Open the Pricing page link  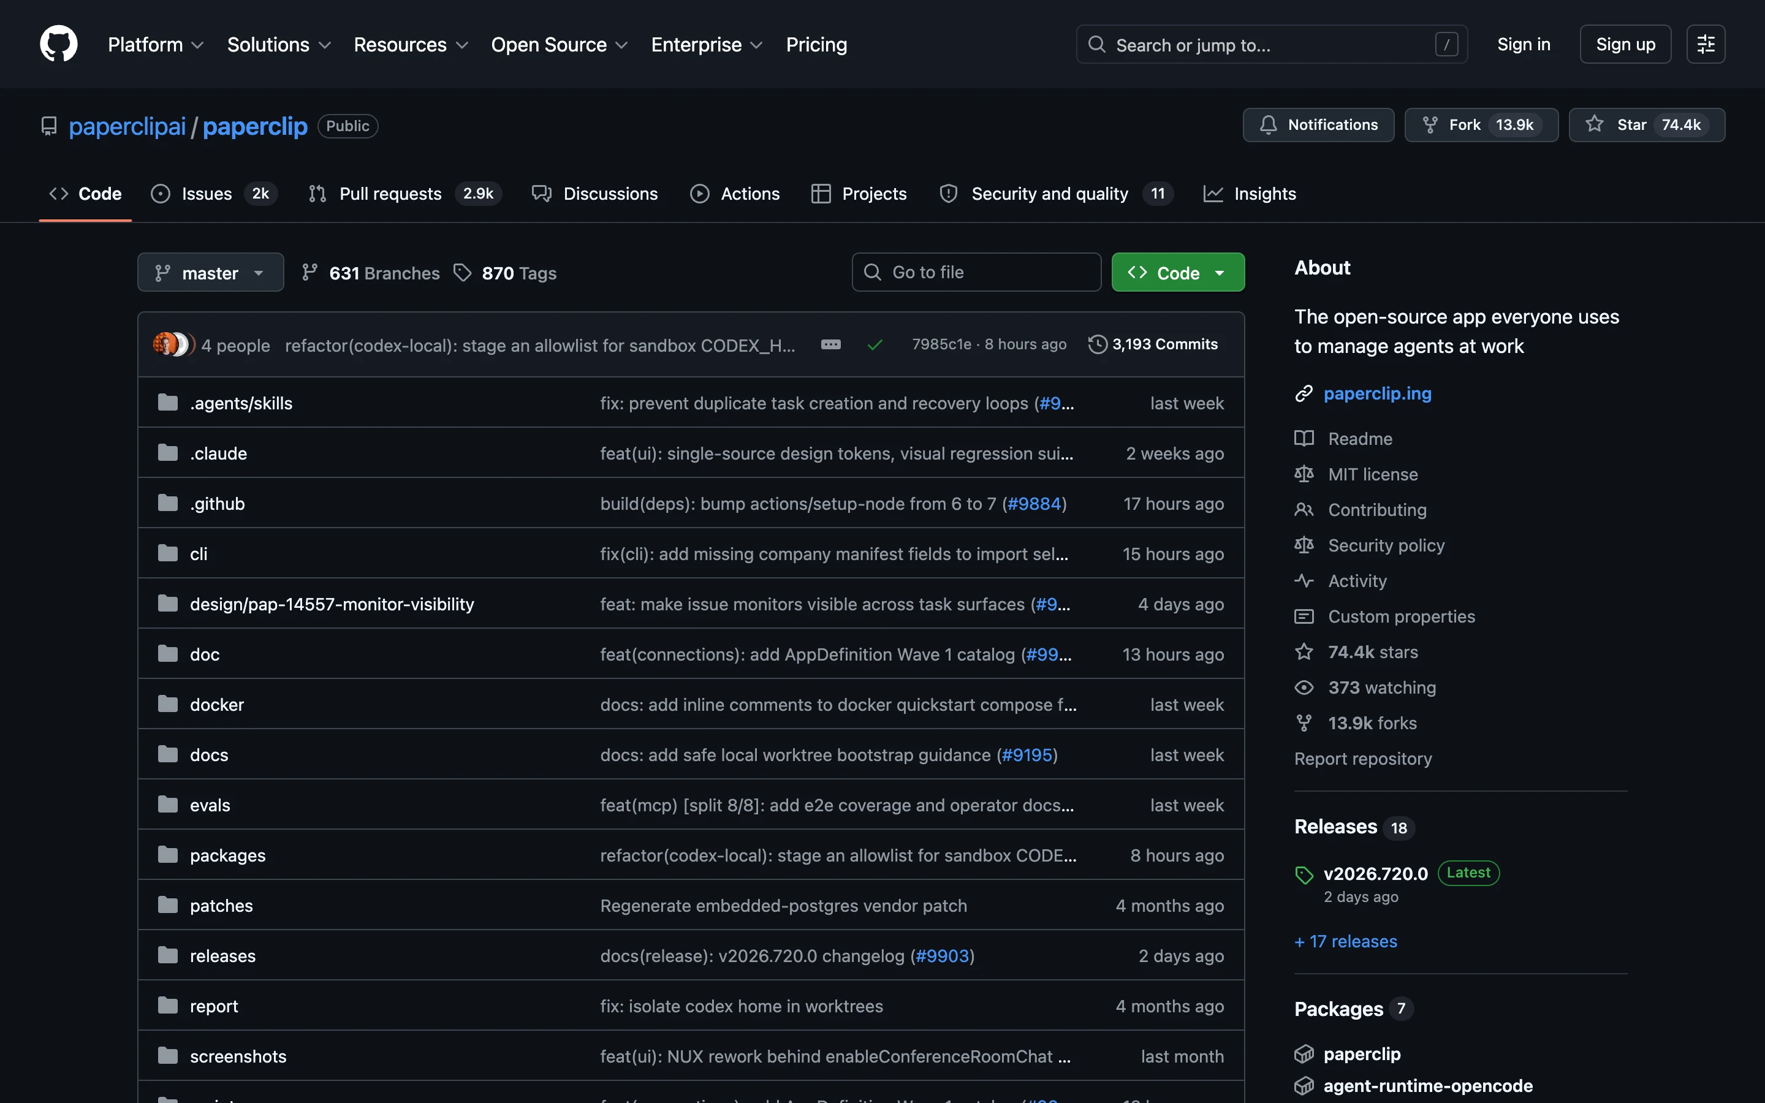[816, 45]
